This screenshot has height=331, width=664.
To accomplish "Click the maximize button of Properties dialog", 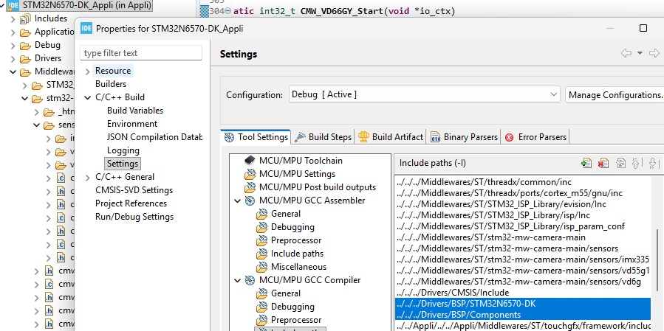I will 643,29.
